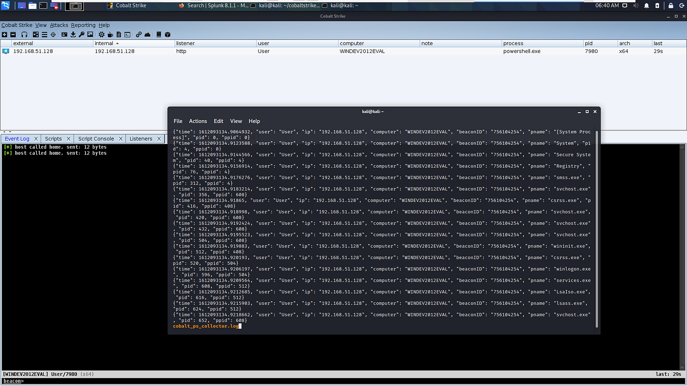Open the Attacks menu
687x386 pixels.
click(59, 25)
